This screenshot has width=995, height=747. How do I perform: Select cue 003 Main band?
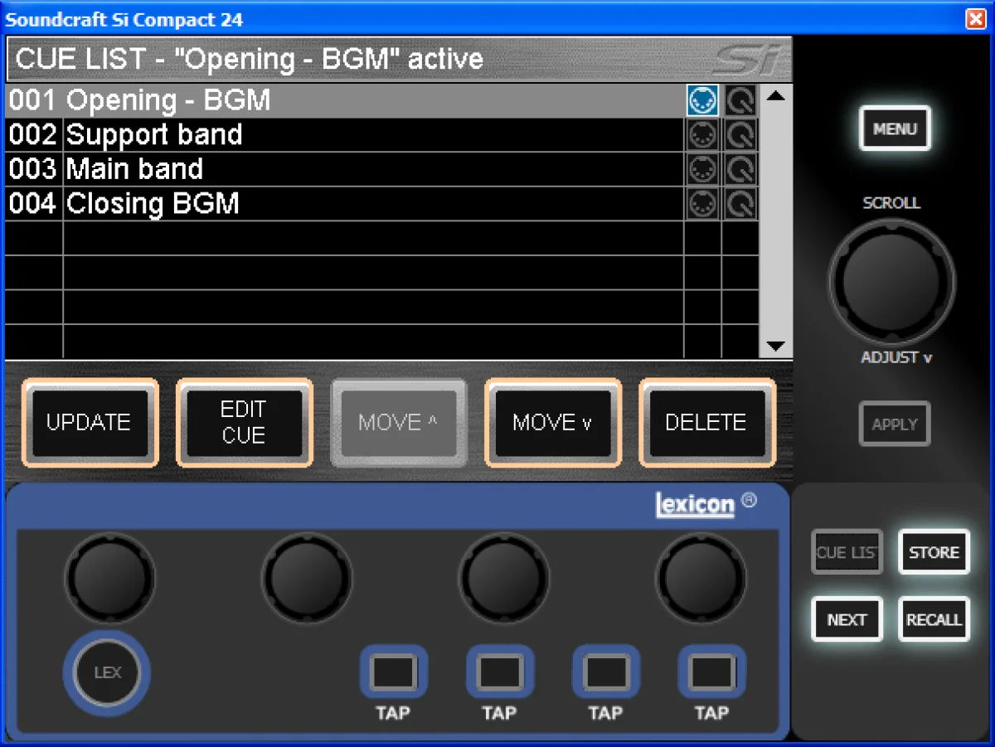click(x=381, y=169)
